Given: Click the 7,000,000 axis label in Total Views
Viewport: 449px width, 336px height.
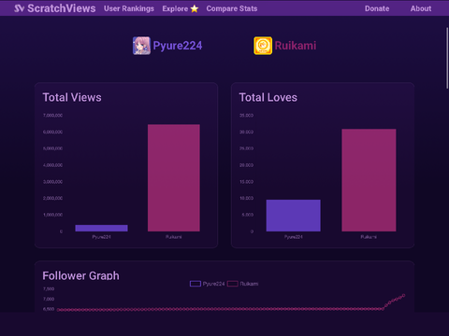Looking at the screenshot, I should click(x=52, y=116).
